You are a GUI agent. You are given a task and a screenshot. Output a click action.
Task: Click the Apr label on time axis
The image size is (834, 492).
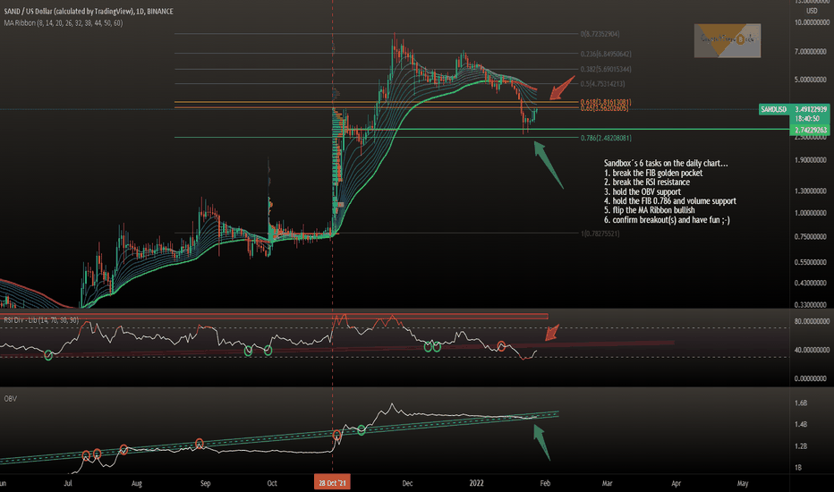676,483
